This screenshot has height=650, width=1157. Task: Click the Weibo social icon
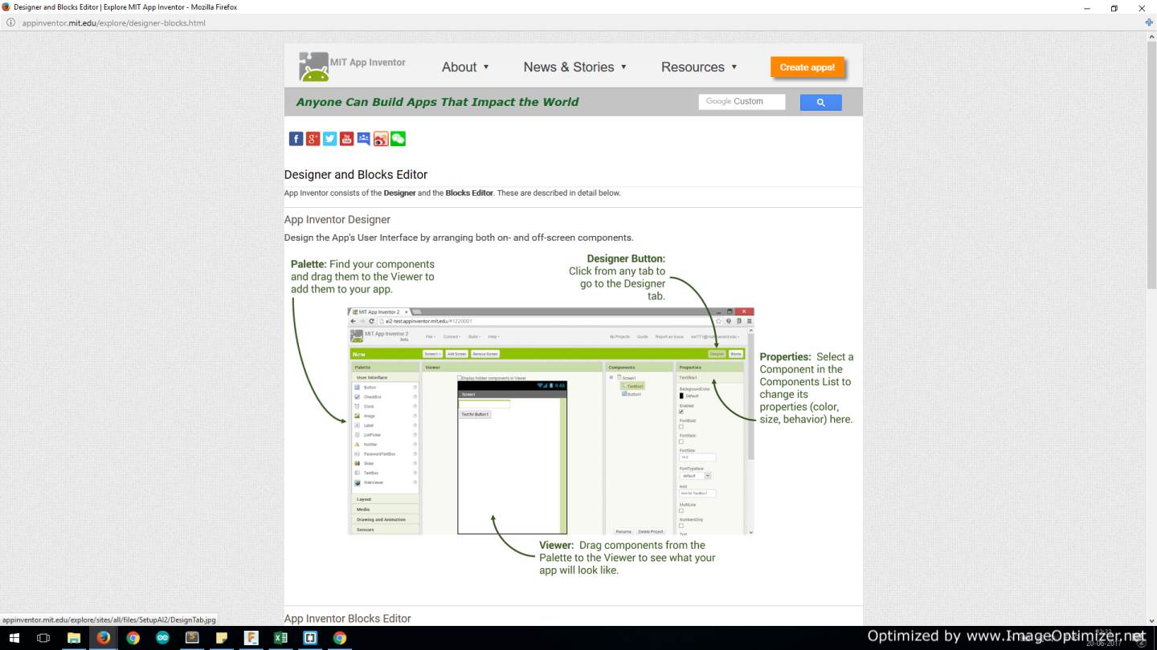coord(381,139)
